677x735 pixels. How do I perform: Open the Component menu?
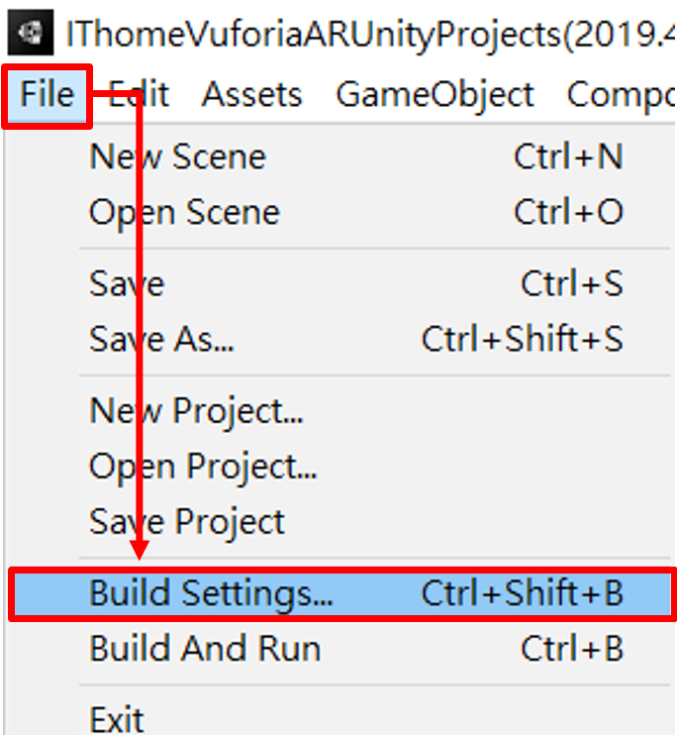[620, 95]
